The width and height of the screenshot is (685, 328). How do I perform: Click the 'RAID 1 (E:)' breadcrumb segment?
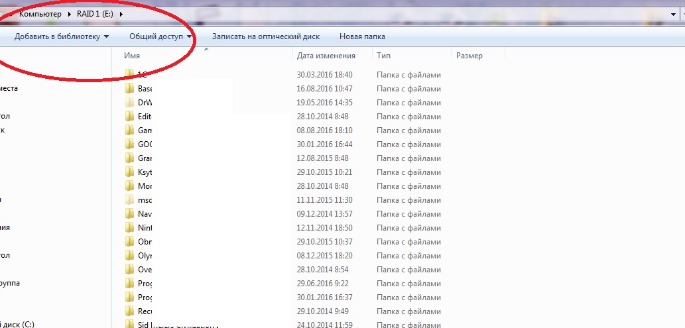coord(95,14)
